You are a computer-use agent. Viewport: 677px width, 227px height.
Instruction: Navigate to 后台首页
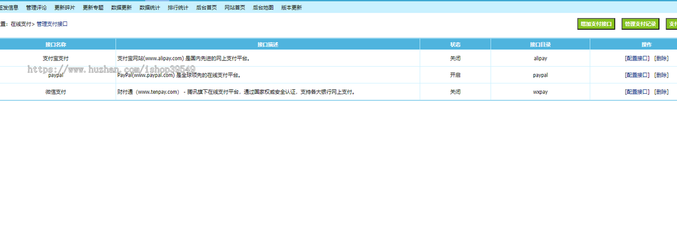206,7
